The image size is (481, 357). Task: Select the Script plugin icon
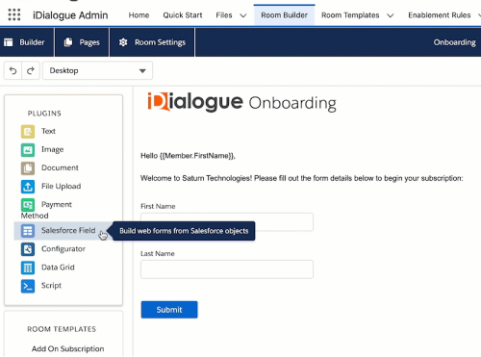28,286
